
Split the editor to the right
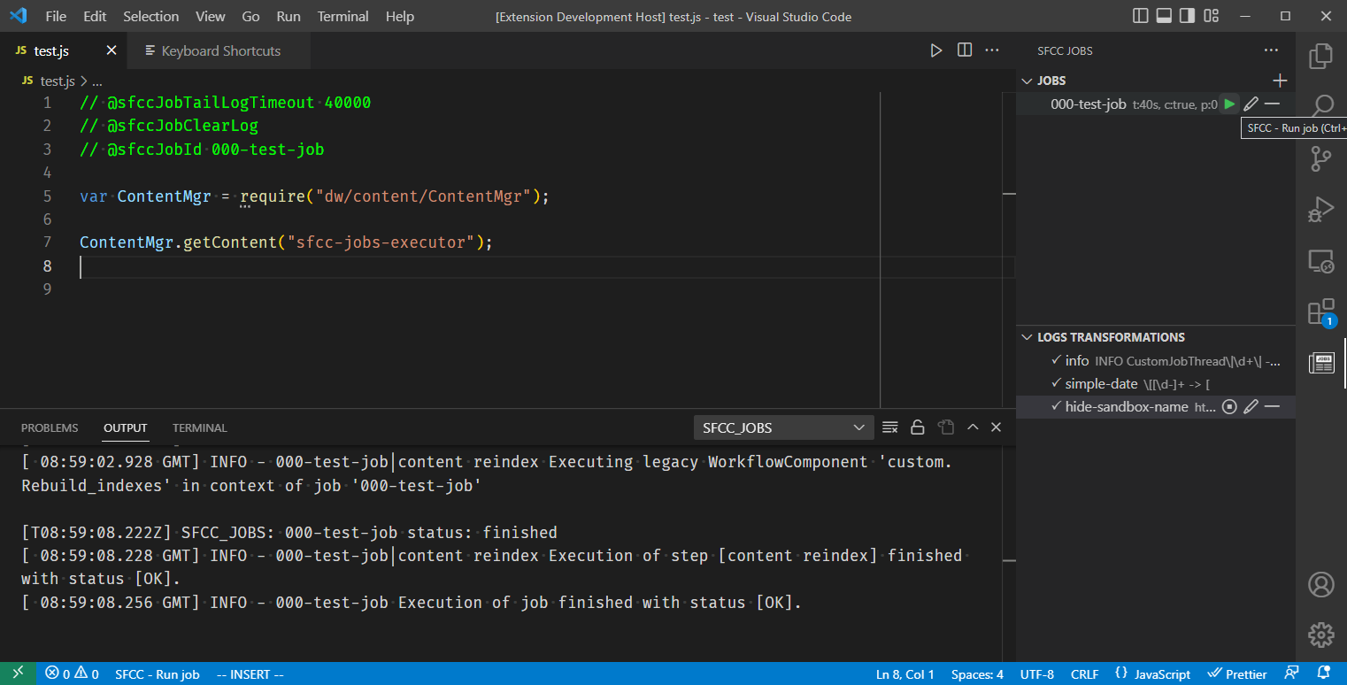(x=965, y=50)
